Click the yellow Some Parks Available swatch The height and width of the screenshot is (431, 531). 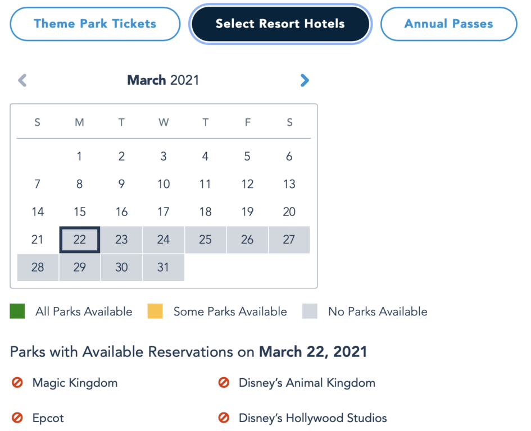[x=155, y=311]
